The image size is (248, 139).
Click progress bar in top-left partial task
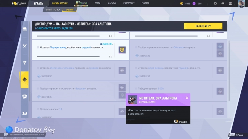[x=68, y=36]
